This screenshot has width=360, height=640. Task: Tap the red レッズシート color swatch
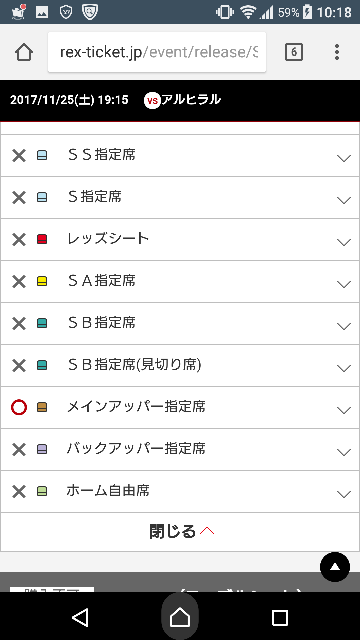[x=42, y=239]
